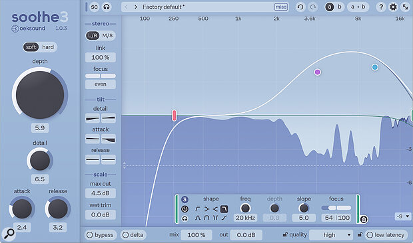Click the slope 5.0 value field
The image size is (413, 243).
pyautogui.click(x=304, y=218)
